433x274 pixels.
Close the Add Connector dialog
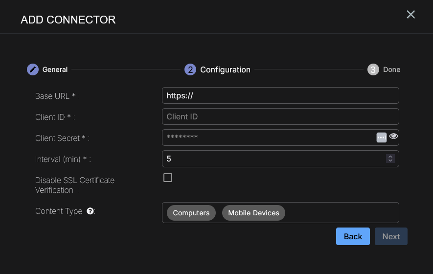[410, 15]
